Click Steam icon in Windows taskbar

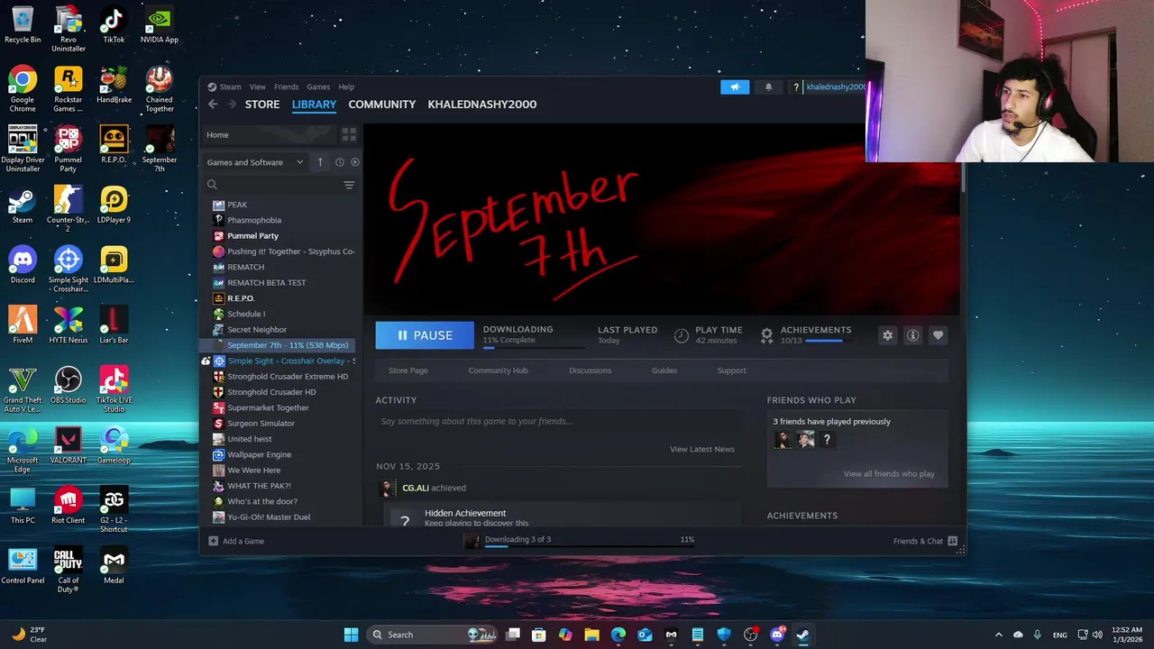coord(802,635)
